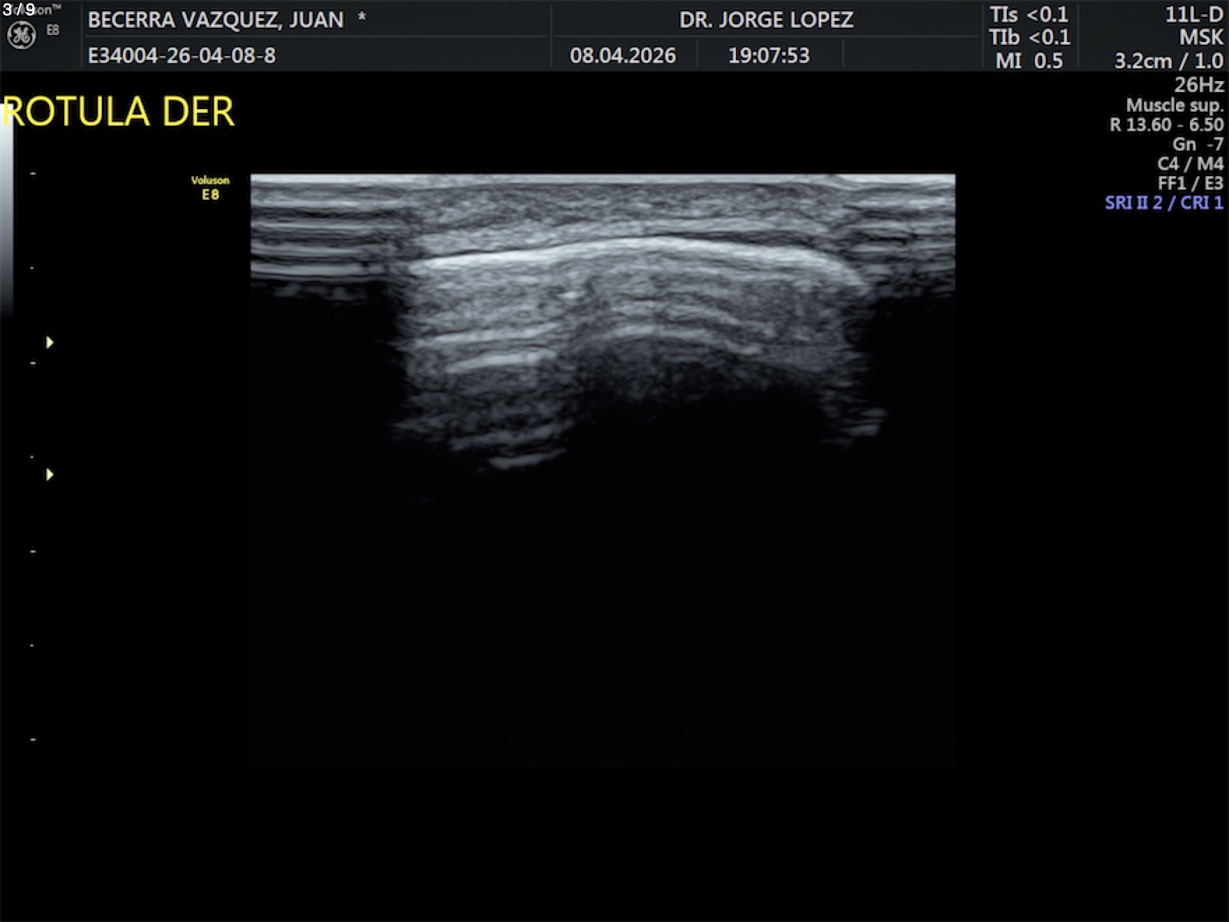Image resolution: width=1229 pixels, height=922 pixels.
Task: Click patient name BECERRA VAZQUEZ, JUAN
Action: point(216,20)
